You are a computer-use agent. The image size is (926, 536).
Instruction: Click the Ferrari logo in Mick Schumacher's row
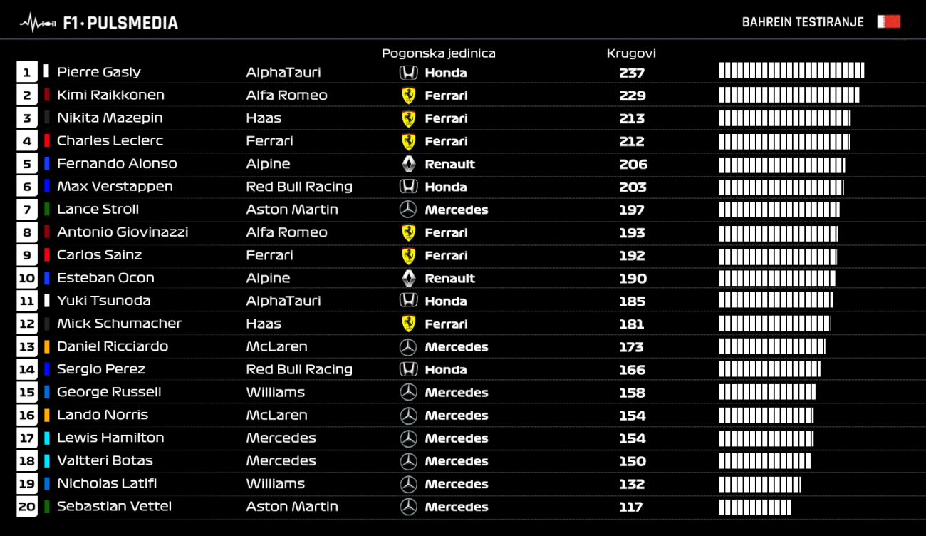pyautogui.click(x=408, y=324)
